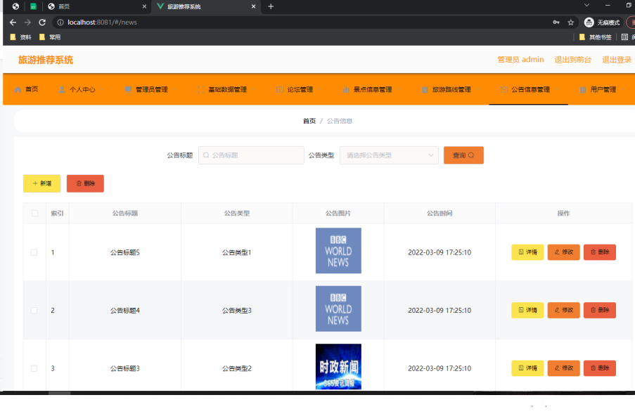Switch to the 首页 browser tab
Image resolution: width=635 pixels, height=414 pixels.
pos(95,6)
